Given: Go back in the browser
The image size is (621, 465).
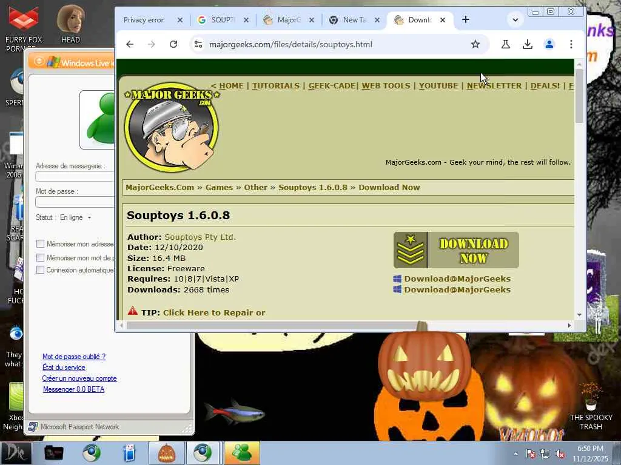Looking at the screenshot, I should click(130, 44).
